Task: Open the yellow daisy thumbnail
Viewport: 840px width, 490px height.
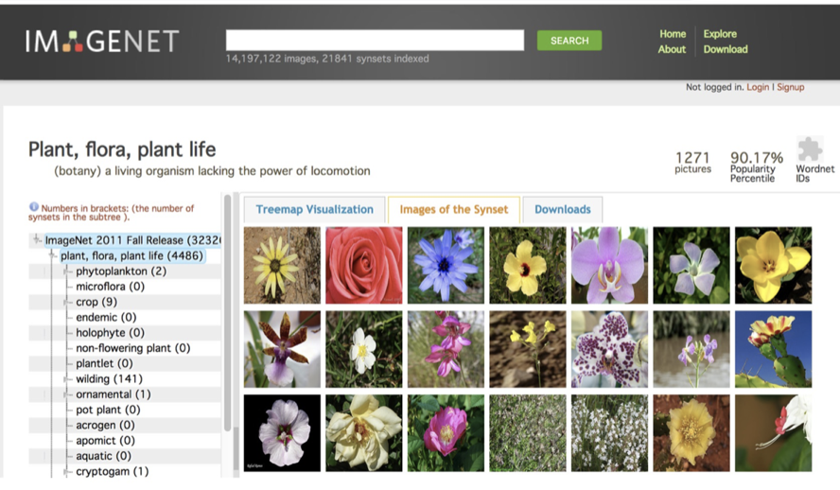Action: pyautogui.click(x=282, y=265)
